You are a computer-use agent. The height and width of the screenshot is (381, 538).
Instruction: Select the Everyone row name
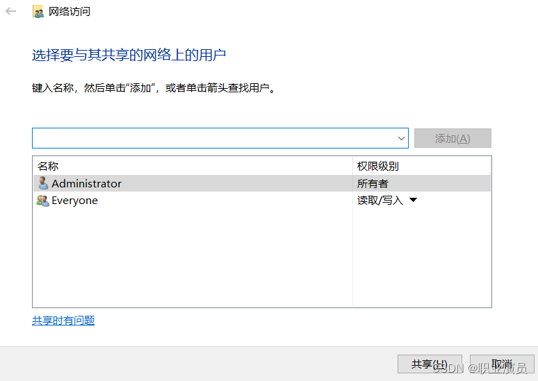(x=74, y=201)
